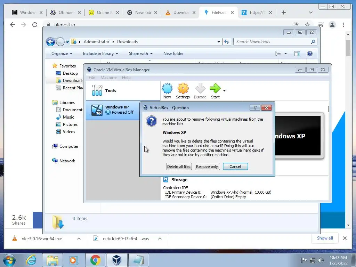356x267 pixels.
Task: Select the Windows XP virtual machine
Action: (113, 110)
